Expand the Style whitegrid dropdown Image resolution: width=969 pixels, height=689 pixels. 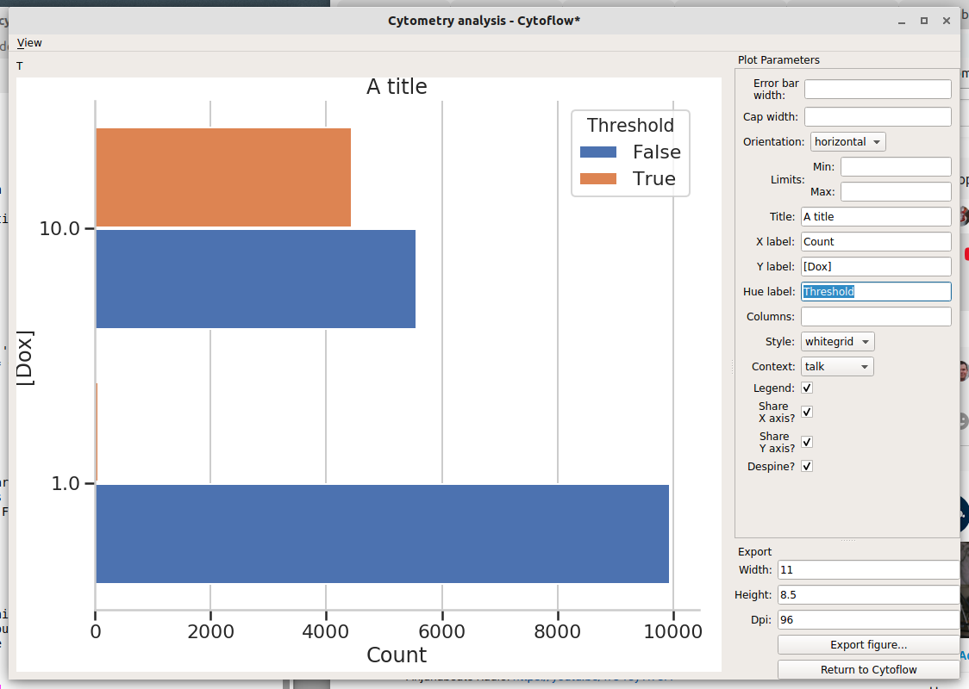click(x=837, y=341)
